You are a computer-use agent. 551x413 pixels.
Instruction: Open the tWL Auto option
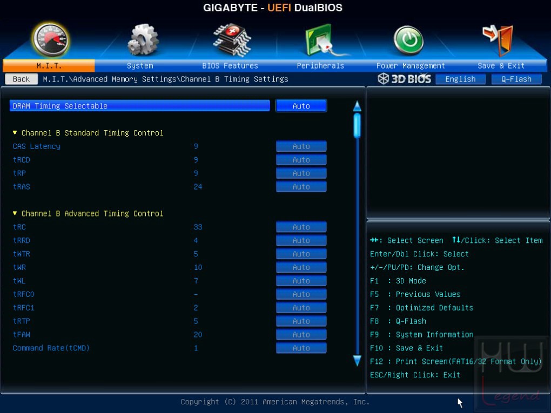pos(301,281)
